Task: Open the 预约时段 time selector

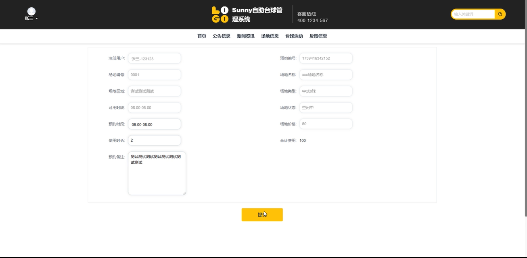Action: pyautogui.click(x=155, y=124)
